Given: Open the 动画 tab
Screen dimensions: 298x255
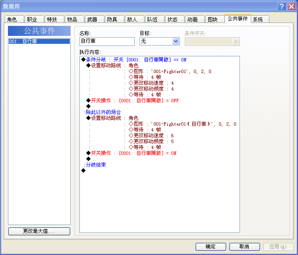Looking at the screenshot, I should (195, 19).
